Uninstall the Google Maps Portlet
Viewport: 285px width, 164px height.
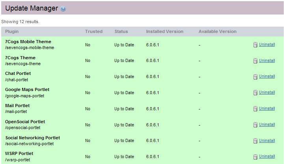267,92
